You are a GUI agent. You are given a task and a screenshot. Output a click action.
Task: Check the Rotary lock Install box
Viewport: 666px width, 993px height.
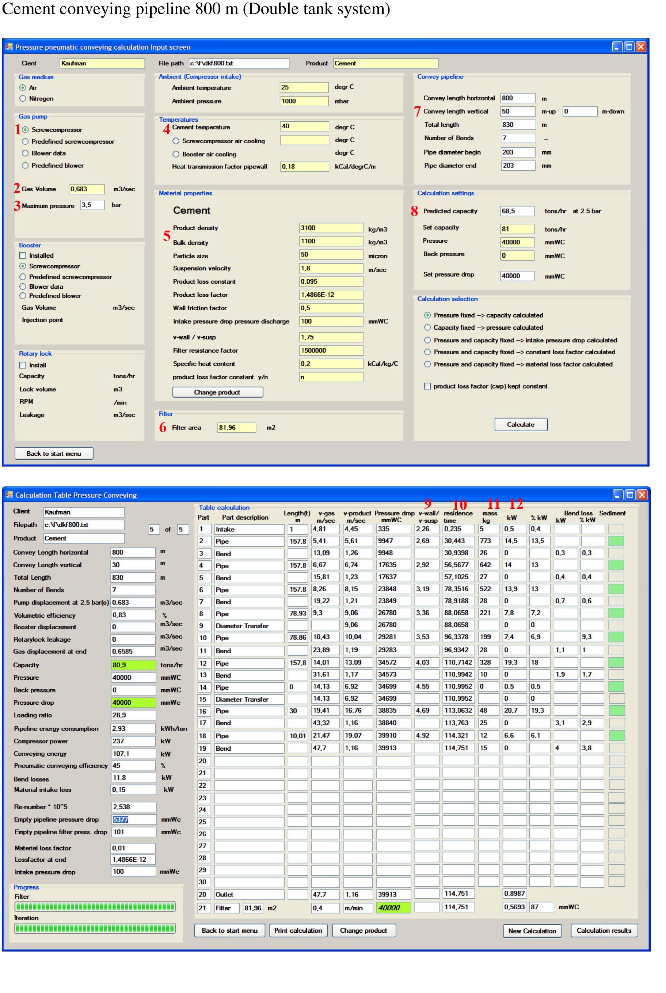click(23, 365)
